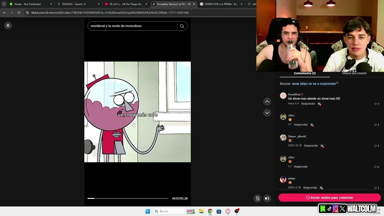Open Opera browser taskbar icon
The image size is (384, 216).
pyautogui.click(x=228, y=211)
